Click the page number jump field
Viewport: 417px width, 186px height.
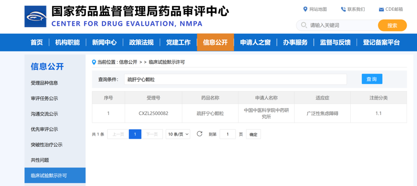pos(227,134)
